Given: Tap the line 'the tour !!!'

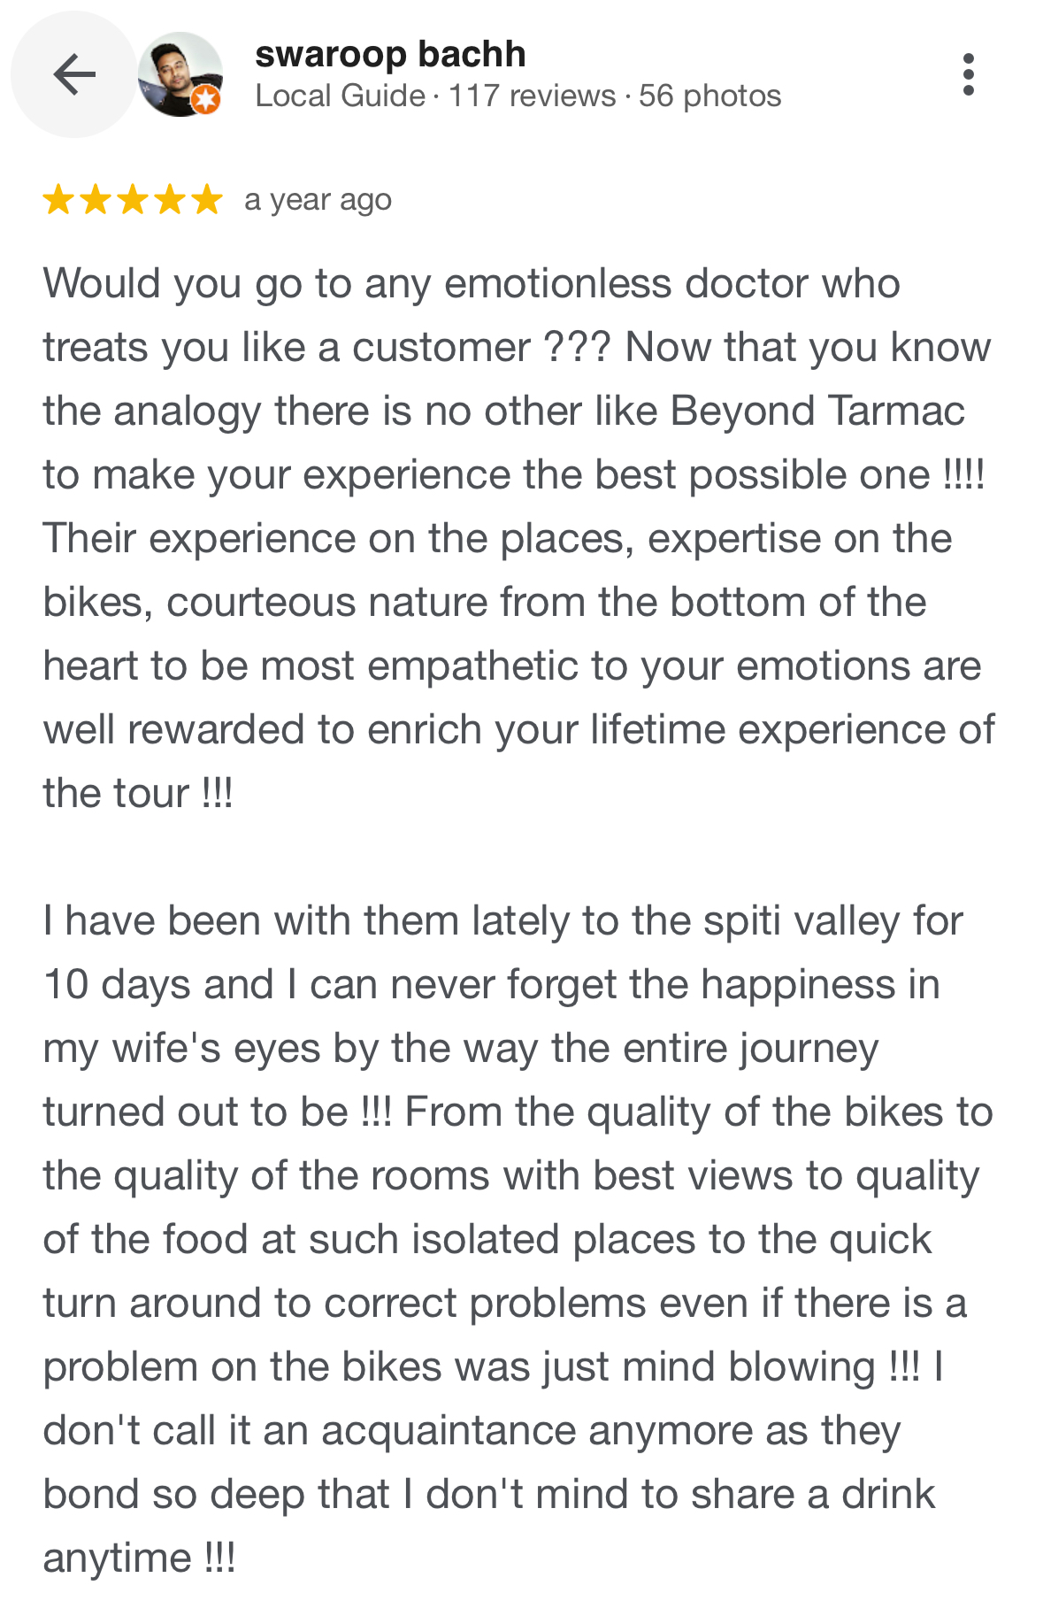Looking at the screenshot, I should tap(138, 793).
